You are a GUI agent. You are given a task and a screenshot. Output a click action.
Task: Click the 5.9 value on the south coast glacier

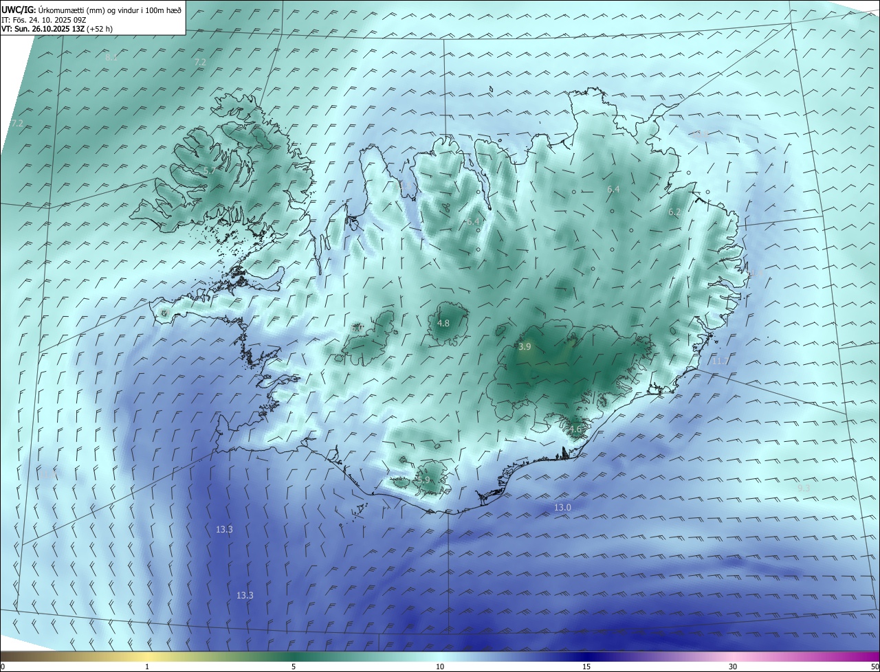[x=424, y=480]
